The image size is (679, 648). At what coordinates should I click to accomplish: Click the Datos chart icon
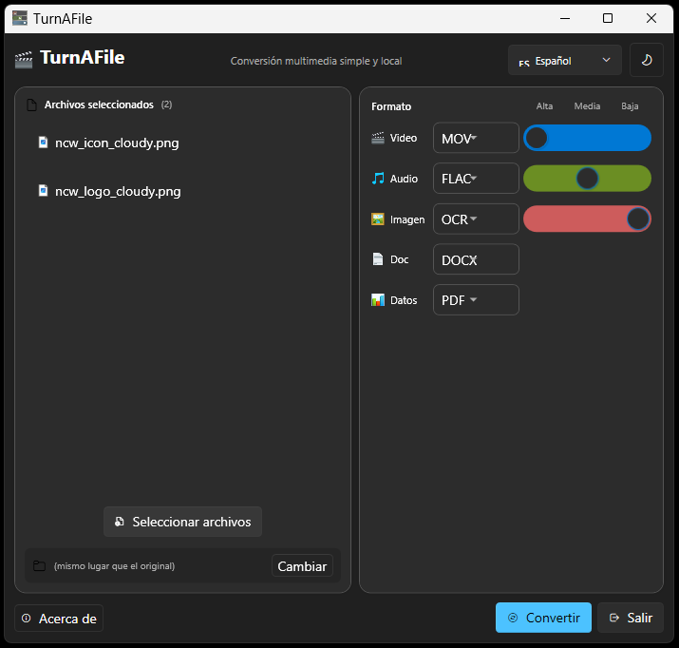coord(378,300)
